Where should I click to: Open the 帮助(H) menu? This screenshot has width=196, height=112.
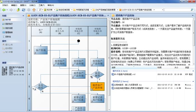tap(51, 5)
